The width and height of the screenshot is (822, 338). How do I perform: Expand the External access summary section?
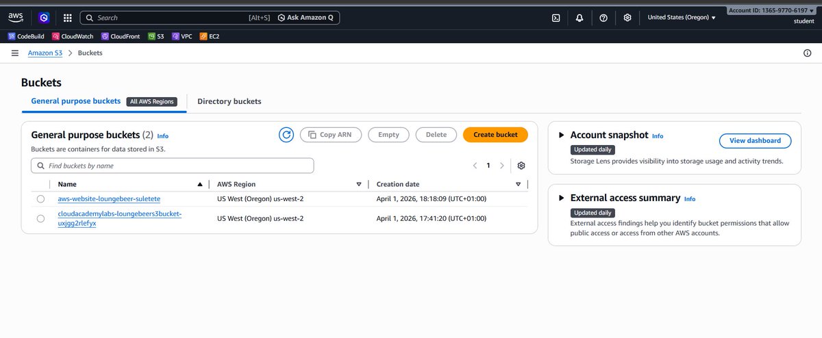click(562, 198)
